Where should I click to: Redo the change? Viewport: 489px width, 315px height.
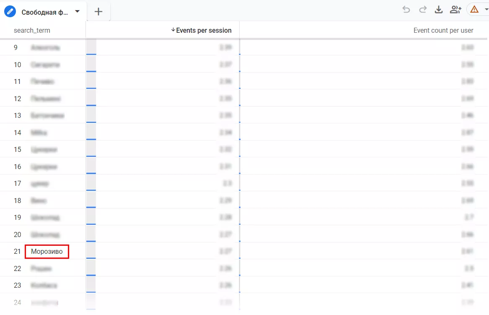click(422, 10)
